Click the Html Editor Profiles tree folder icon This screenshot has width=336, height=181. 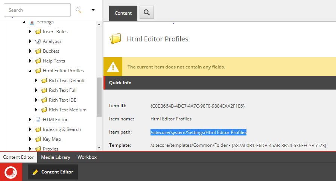click(x=38, y=71)
